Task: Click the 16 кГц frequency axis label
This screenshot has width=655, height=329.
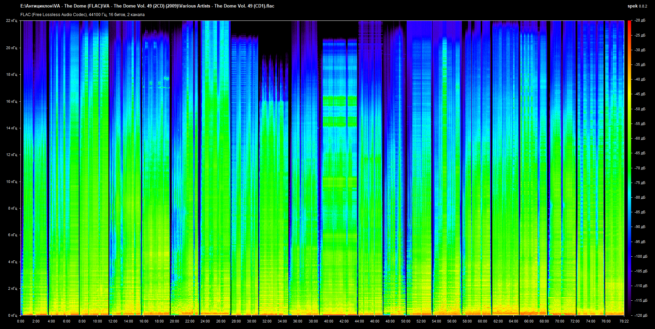Action: (x=11, y=101)
